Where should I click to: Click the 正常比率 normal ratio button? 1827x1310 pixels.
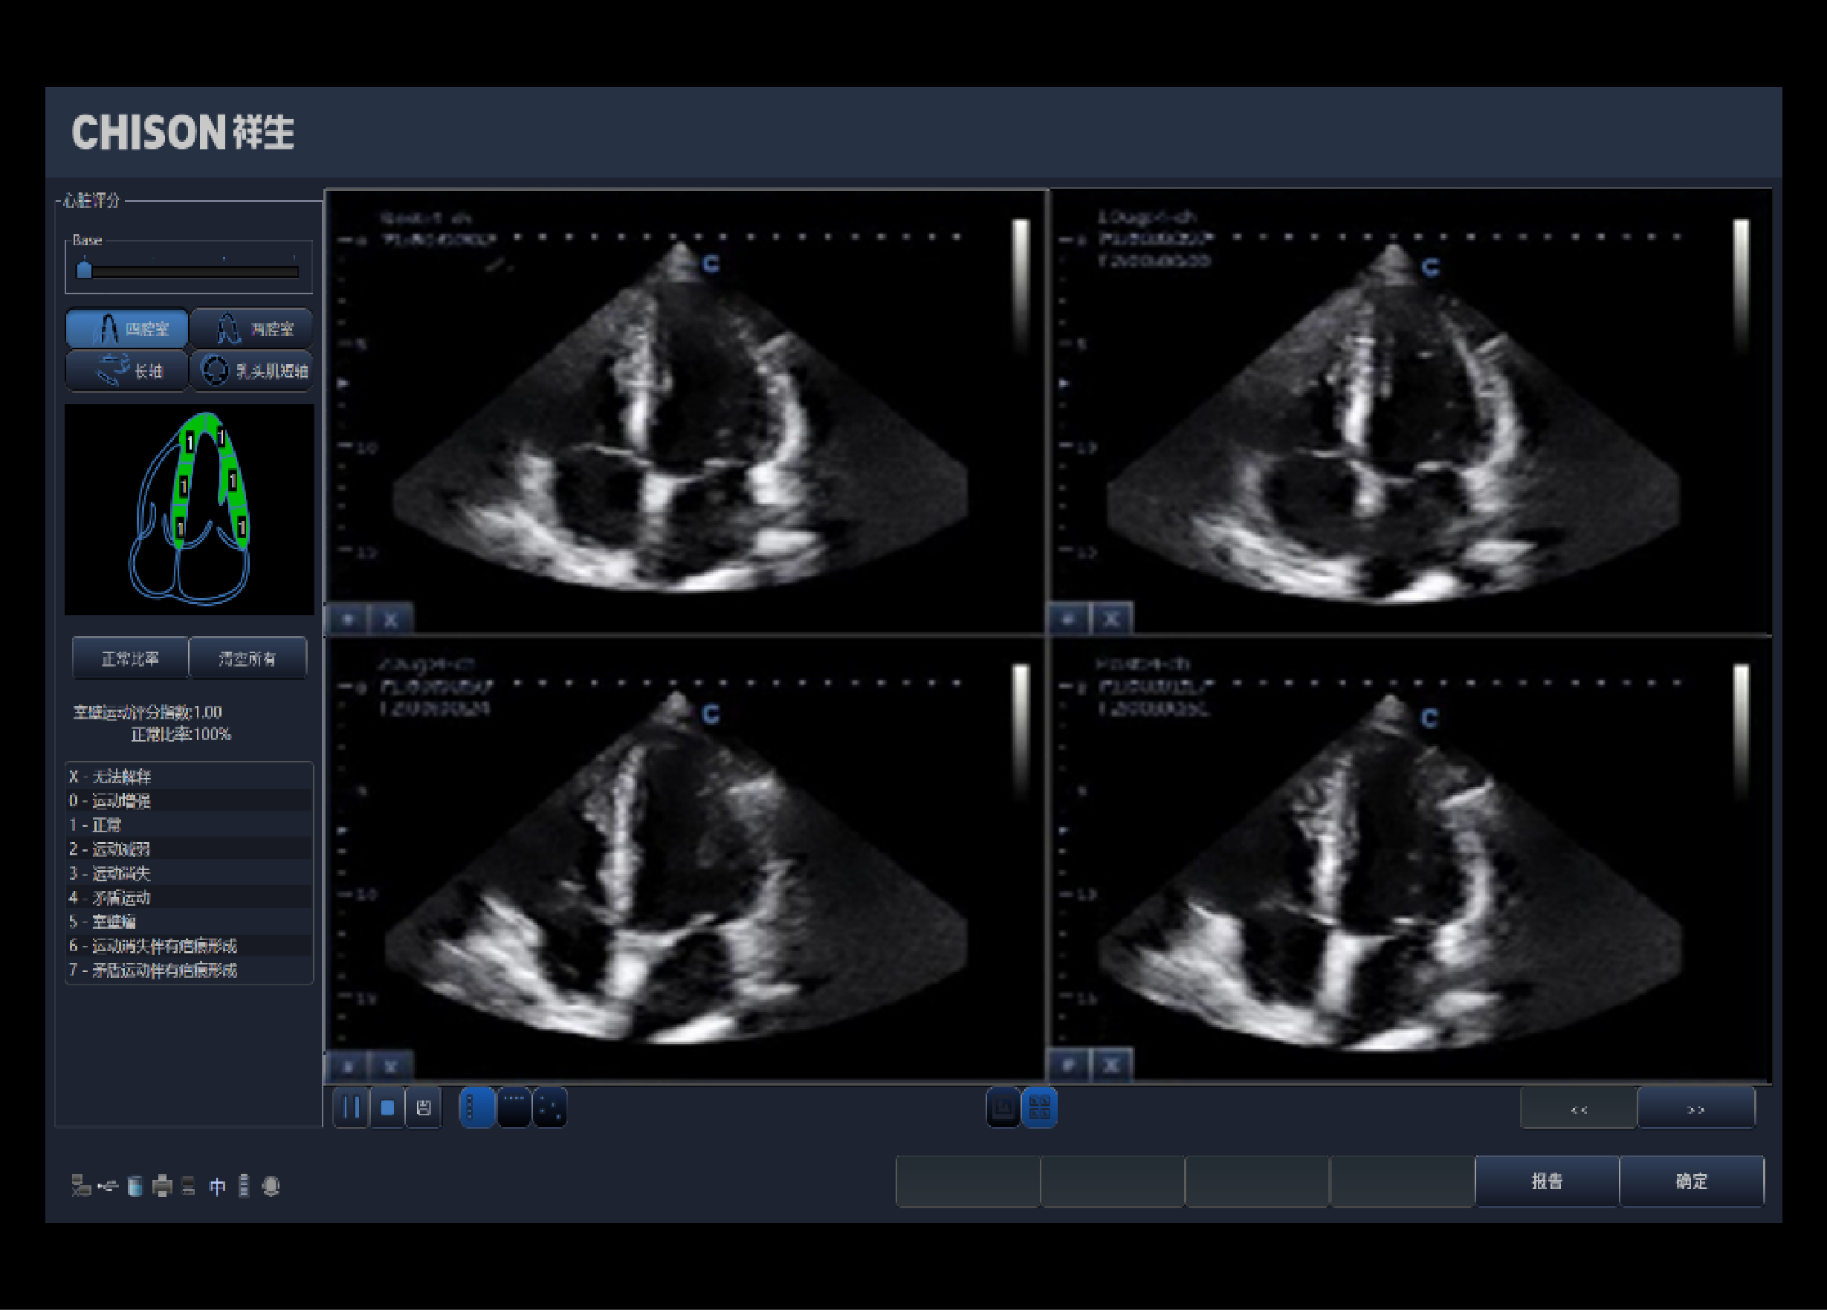tap(131, 658)
